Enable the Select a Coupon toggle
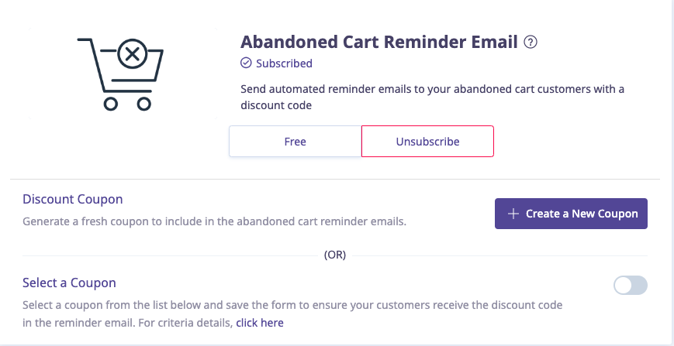 coord(630,286)
